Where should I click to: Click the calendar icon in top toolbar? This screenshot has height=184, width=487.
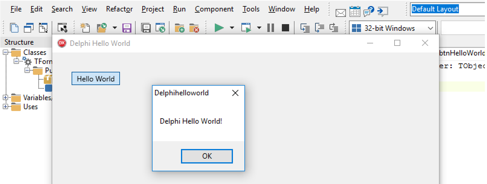355,12
